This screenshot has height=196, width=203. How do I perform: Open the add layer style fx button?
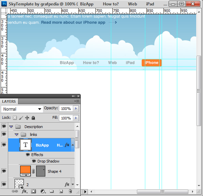coord(25,191)
